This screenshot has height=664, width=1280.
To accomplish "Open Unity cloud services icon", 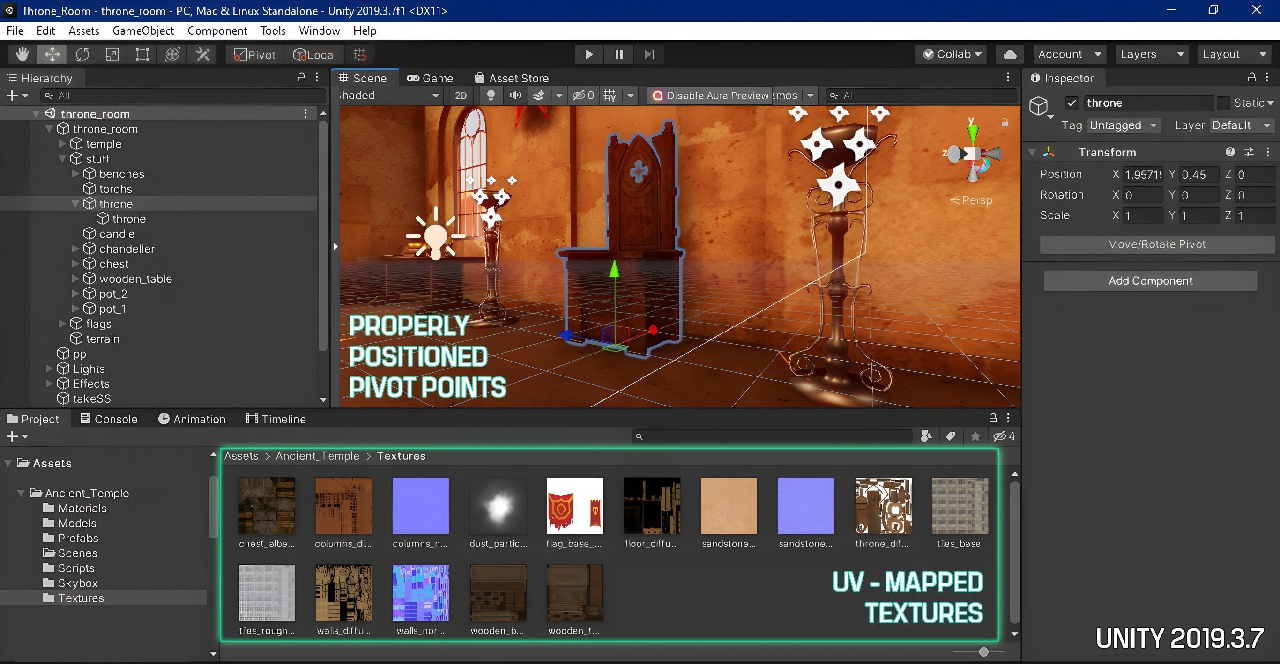I will pyautogui.click(x=1009, y=54).
